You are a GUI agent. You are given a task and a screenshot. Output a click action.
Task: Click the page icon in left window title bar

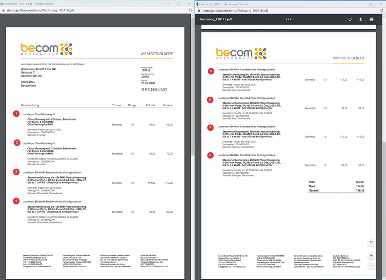(2, 4)
